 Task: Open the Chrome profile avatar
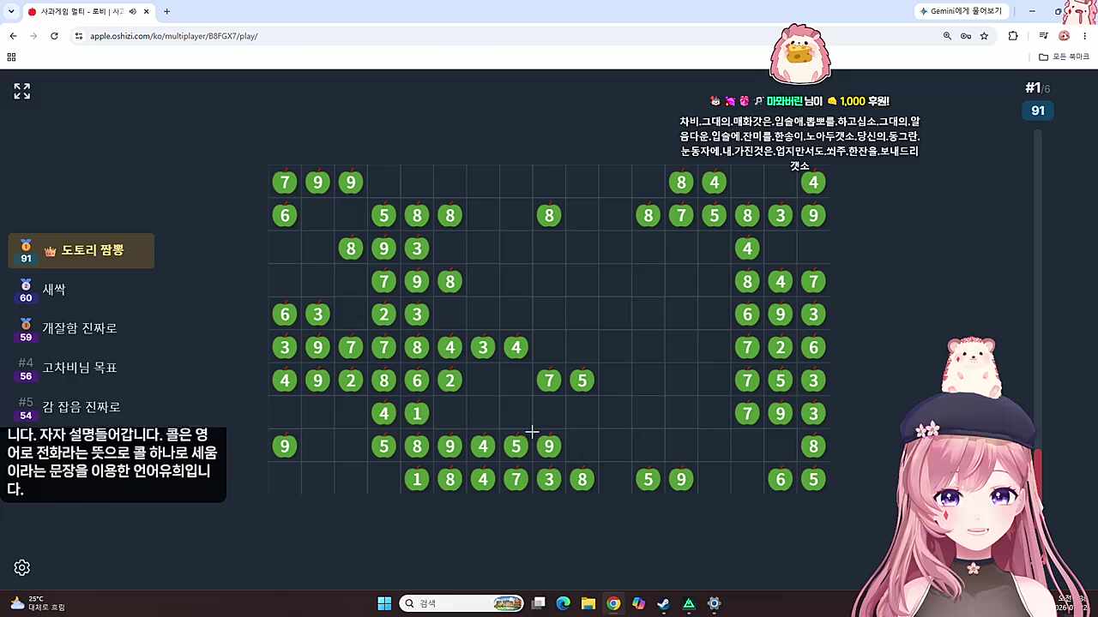point(1065,36)
